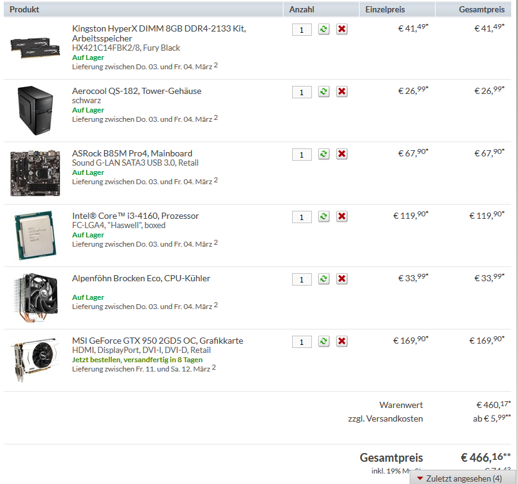View Intel processor product thumbnail
Image resolution: width=518 pixels, height=484 pixels.
pyautogui.click(x=35, y=236)
